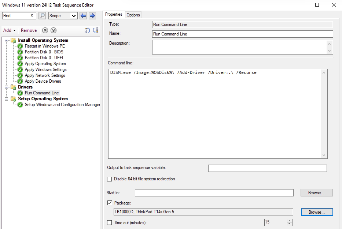The image size is (342, 229).
Task: Select the Restart in Windows PE step
Action: [45, 46]
